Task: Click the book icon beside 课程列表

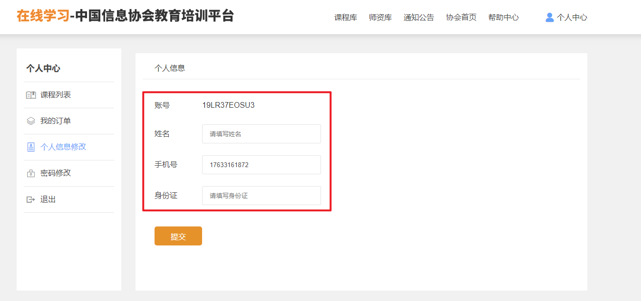Action: pos(31,95)
